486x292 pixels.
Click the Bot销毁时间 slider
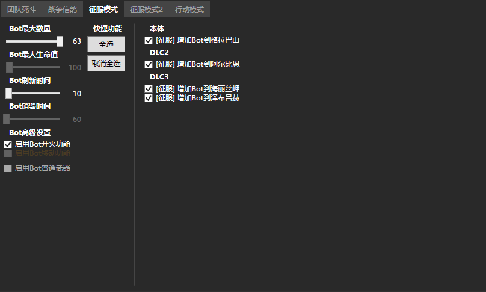pyautogui.click(x=33, y=119)
